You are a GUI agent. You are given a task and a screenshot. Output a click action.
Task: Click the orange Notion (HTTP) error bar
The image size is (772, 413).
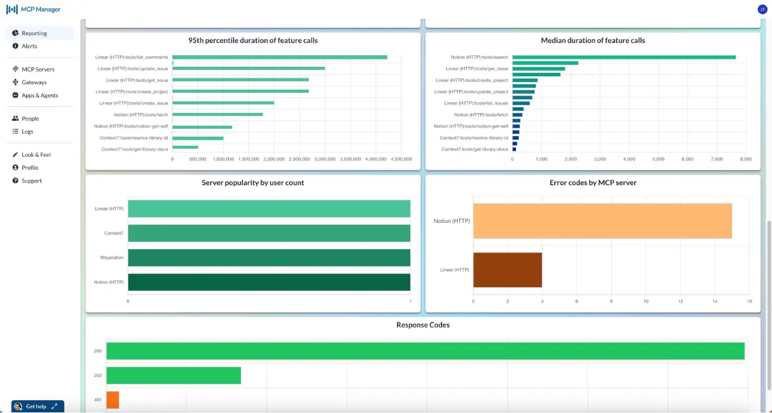pyautogui.click(x=602, y=221)
